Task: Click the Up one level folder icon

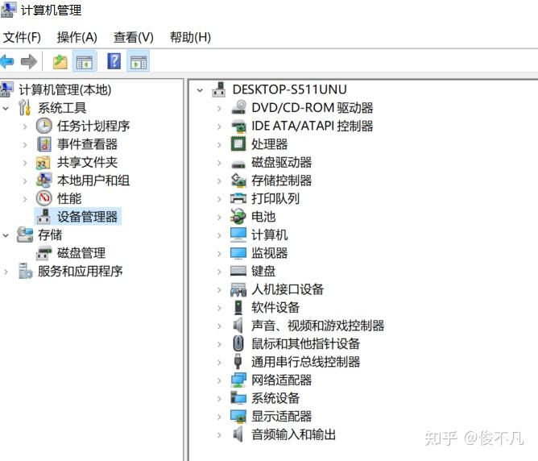Action: pos(60,62)
